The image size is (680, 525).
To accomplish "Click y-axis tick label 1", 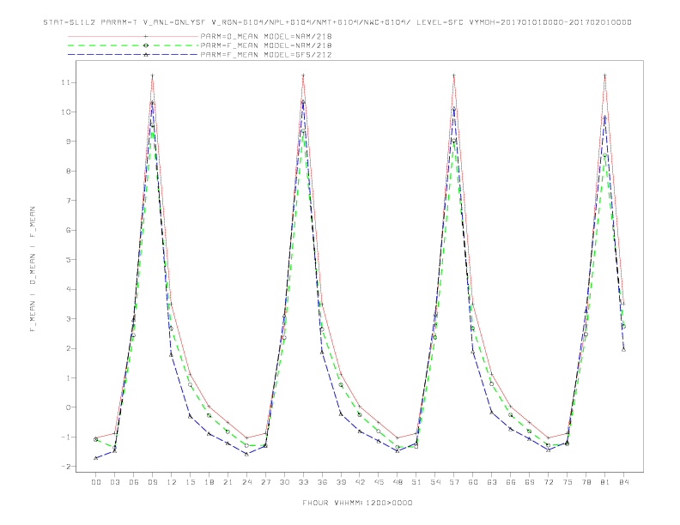I will click(x=69, y=377).
